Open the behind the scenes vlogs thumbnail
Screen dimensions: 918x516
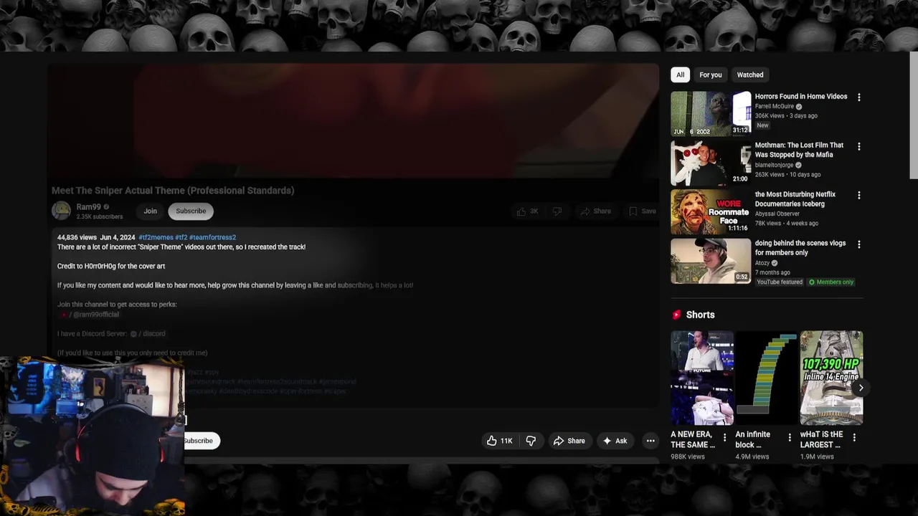[x=711, y=261]
